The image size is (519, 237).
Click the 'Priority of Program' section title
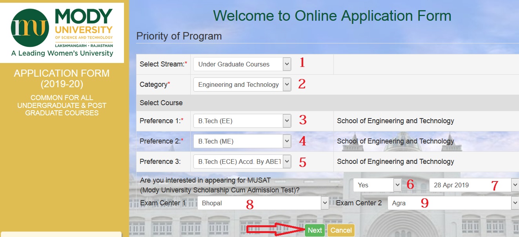point(179,36)
